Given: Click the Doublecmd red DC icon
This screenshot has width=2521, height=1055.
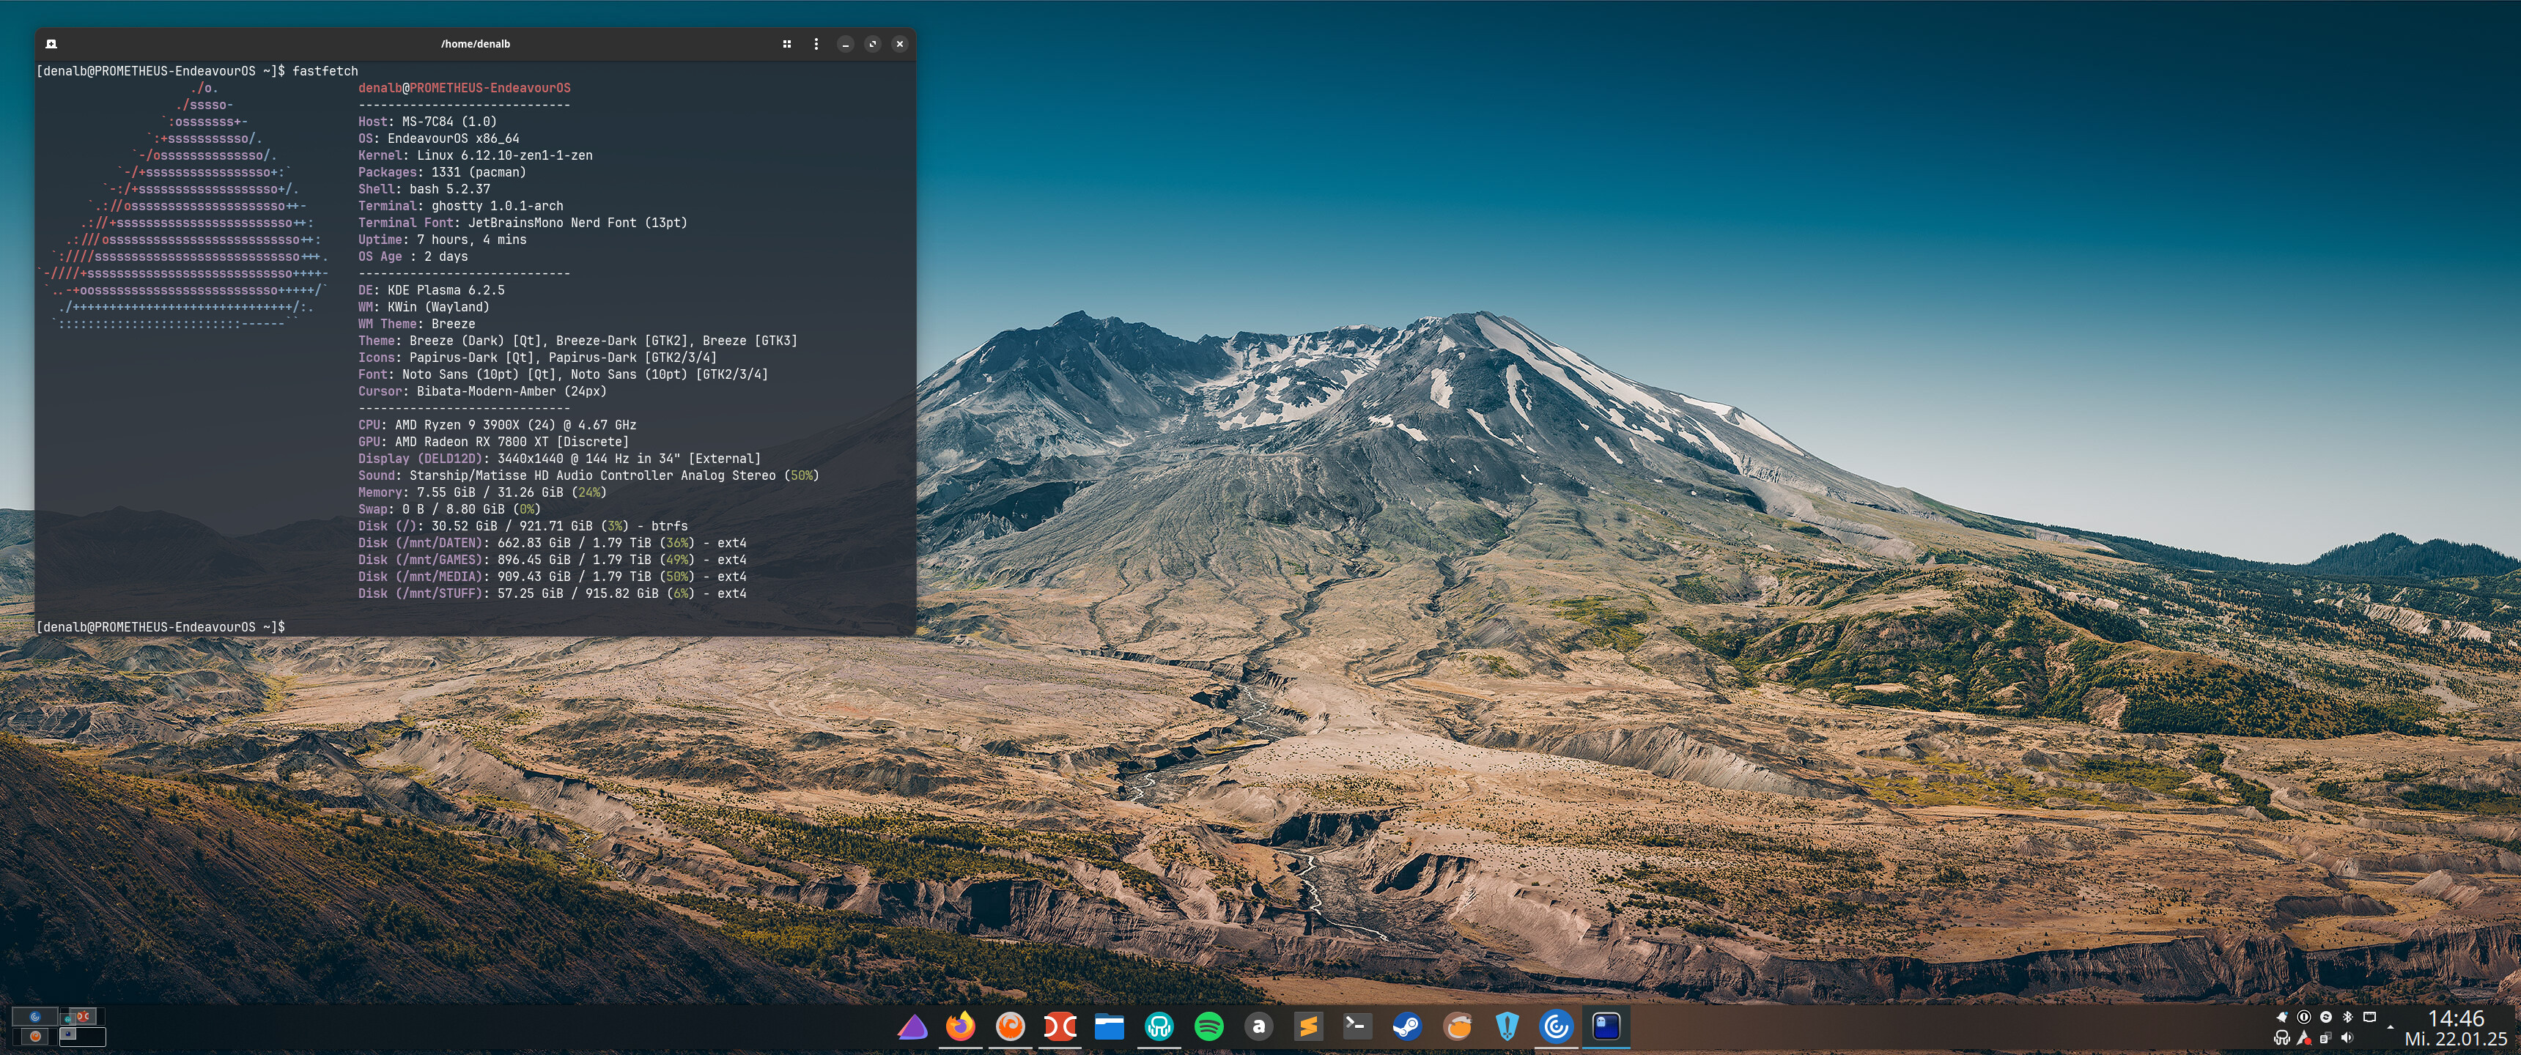Looking at the screenshot, I should (x=1060, y=1026).
